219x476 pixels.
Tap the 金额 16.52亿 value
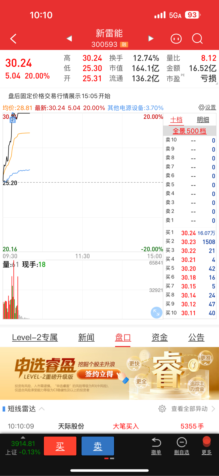pyautogui.click(x=202, y=68)
